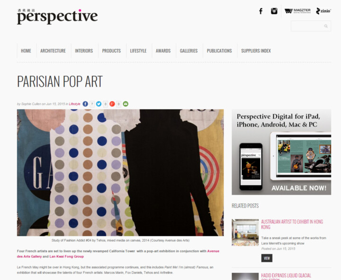The height and width of the screenshot is (280, 341).
Task: Share article via Twitter icon
Action: 99,104
